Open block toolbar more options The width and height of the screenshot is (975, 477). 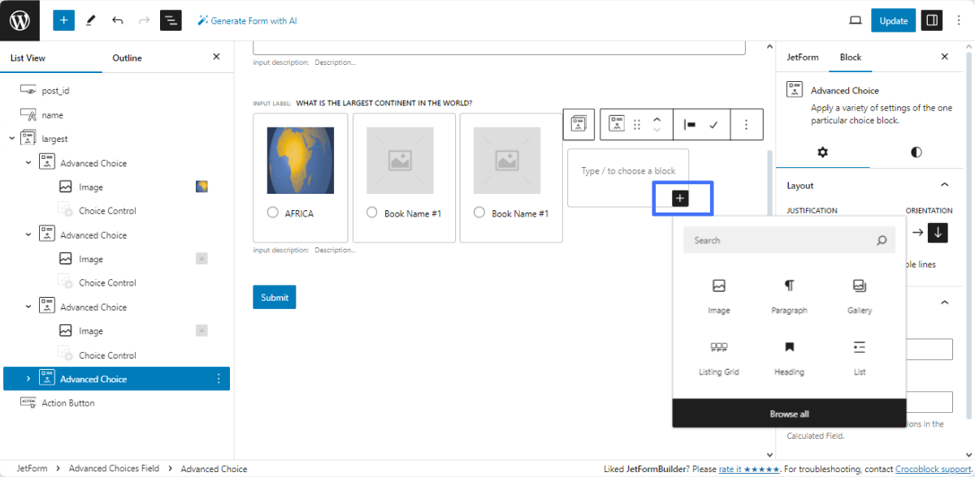(x=747, y=124)
